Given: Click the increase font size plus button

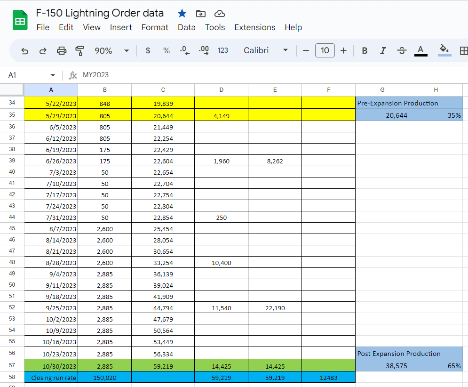Looking at the screenshot, I should point(343,51).
